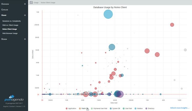This screenshot has width=192, height=111.
Task: Click the Mailbox legend circle icon
Action: [x=136, y=108]
